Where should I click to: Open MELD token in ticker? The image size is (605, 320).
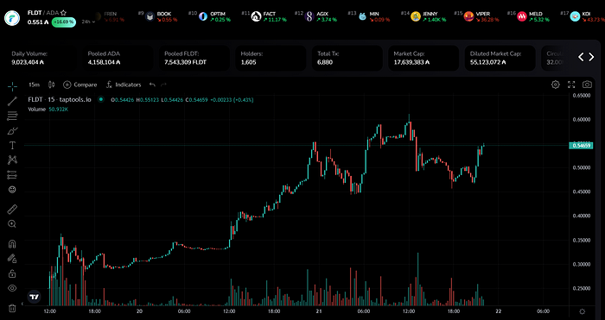pos(528,16)
